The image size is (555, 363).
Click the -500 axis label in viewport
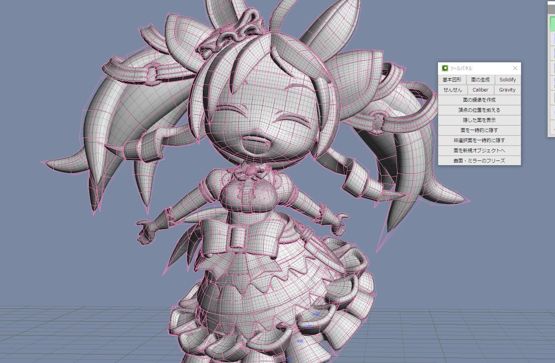coord(308,326)
